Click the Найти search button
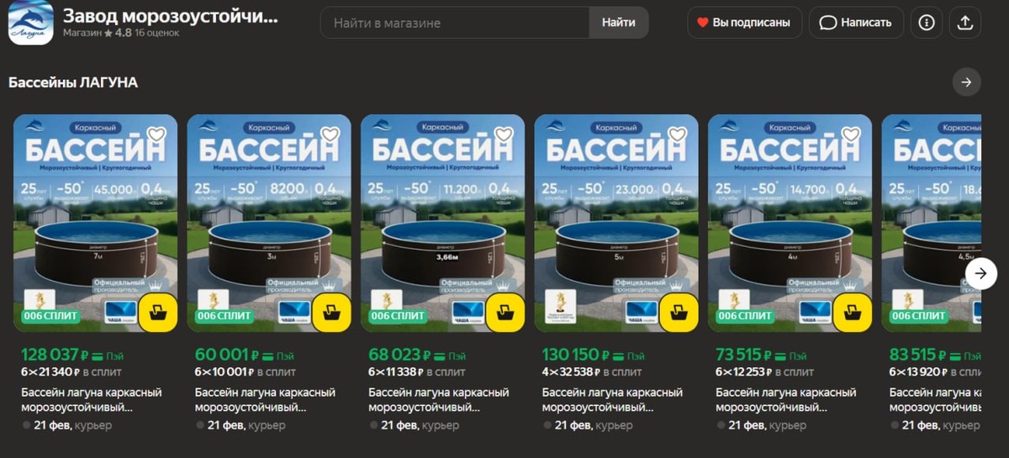This screenshot has width=1009, height=458. (x=619, y=23)
